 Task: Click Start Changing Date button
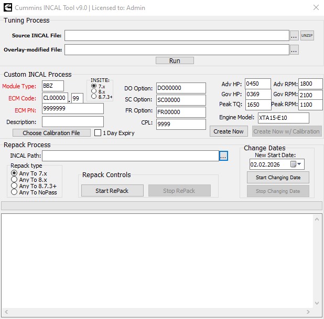[x=278, y=178]
